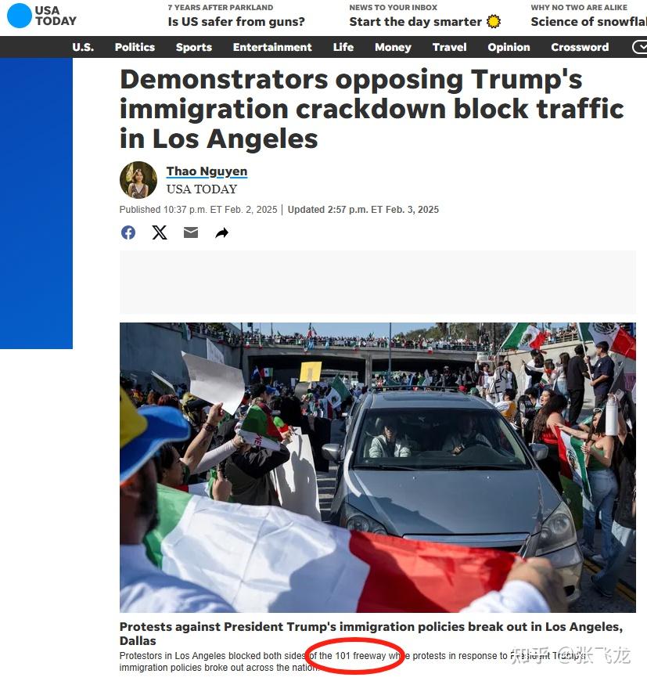The width and height of the screenshot is (647, 681).
Task: Email this article via envelope icon
Action: [x=190, y=232]
